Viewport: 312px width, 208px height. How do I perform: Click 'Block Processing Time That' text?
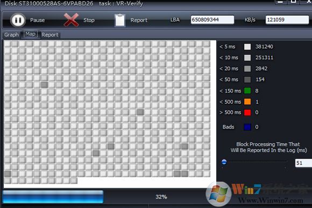click(x=268, y=144)
